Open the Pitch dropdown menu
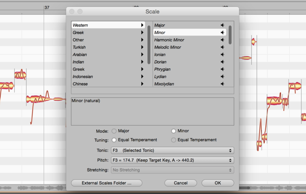 pyautogui.click(x=172, y=160)
